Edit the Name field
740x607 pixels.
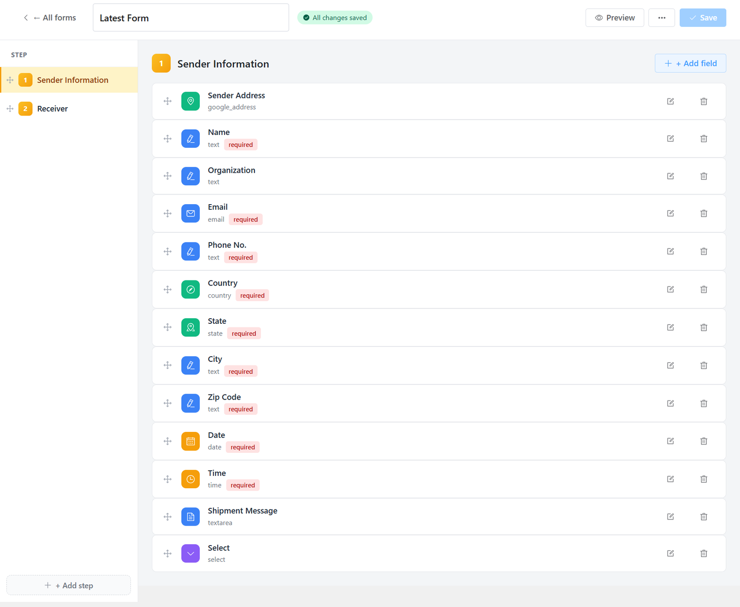pyautogui.click(x=670, y=139)
